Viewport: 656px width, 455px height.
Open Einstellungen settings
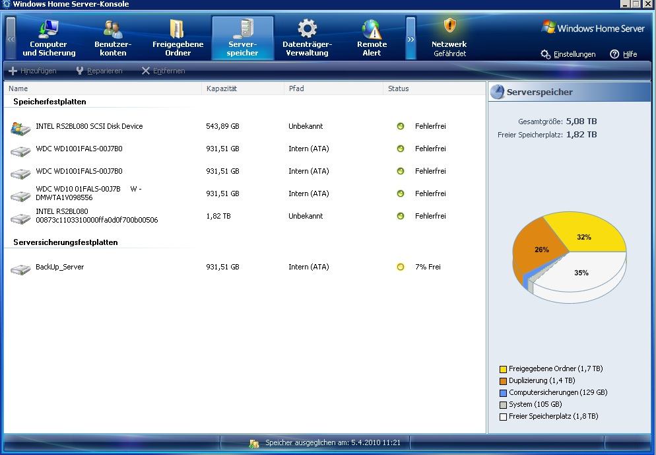pyautogui.click(x=568, y=54)
